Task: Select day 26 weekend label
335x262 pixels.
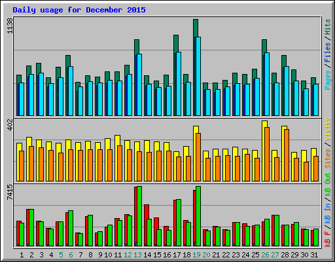Action: pos(265,255)
